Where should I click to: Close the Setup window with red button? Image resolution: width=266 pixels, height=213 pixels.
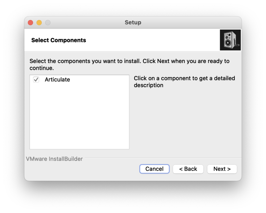pos(31,23)
